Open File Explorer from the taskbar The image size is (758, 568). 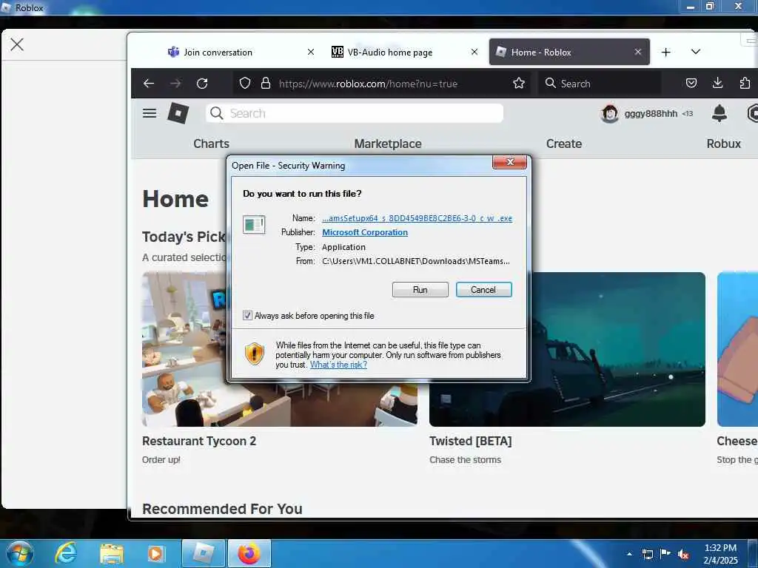point(112,554)
